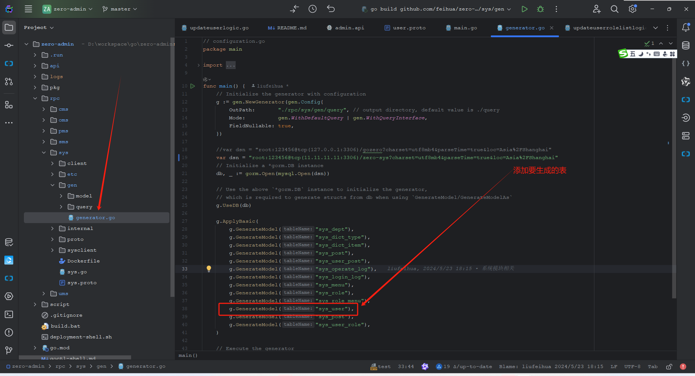Open the Commit tool window icon

9,46
